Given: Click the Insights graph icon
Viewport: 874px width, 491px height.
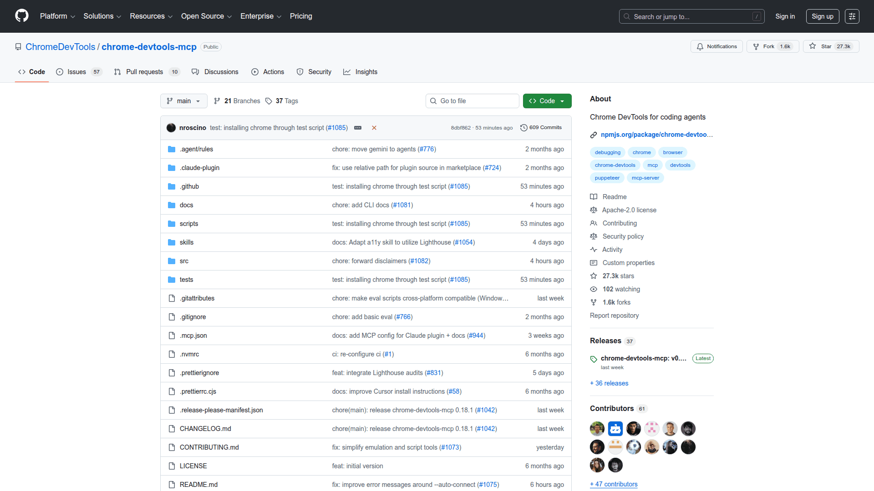Looking at the screenshot, I should [x=347, y=72].
